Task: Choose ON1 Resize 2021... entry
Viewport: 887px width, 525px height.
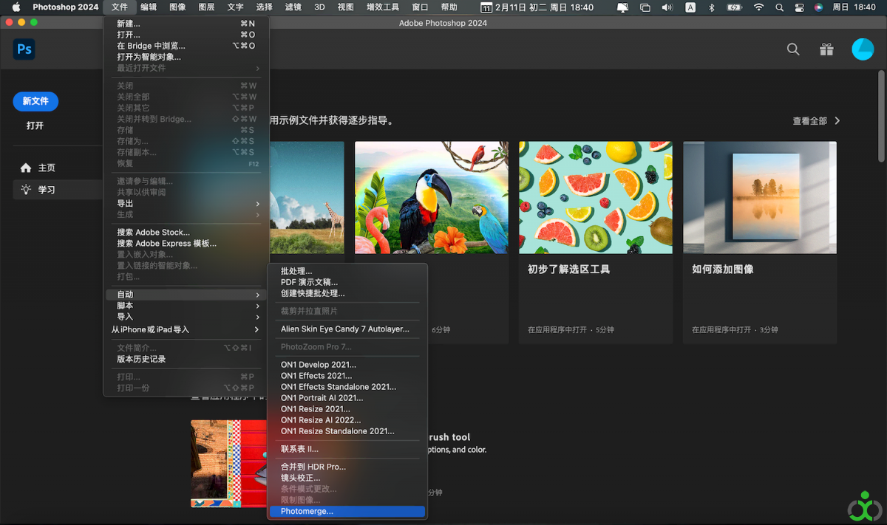Action: pyautogui.click(x=347, y=409)
